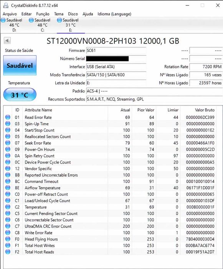The width and height of the screenshot is (223, 269).
Task: Open the Função menu
Action: 43,14
